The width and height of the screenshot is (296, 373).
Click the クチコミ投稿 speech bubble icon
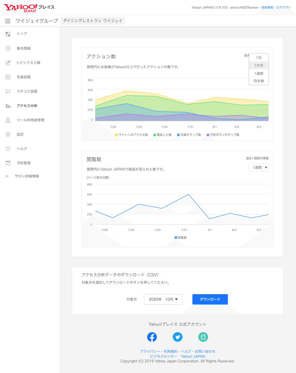(8, 91)
